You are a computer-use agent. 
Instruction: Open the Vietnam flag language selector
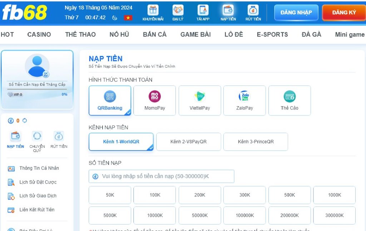click(128, 17)
